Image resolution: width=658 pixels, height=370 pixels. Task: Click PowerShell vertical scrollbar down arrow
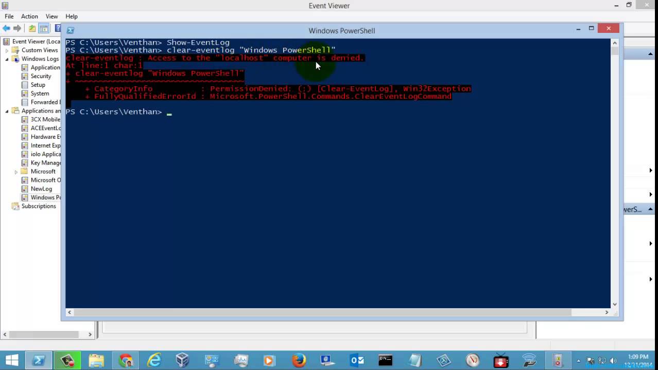[x=614, y=304]
